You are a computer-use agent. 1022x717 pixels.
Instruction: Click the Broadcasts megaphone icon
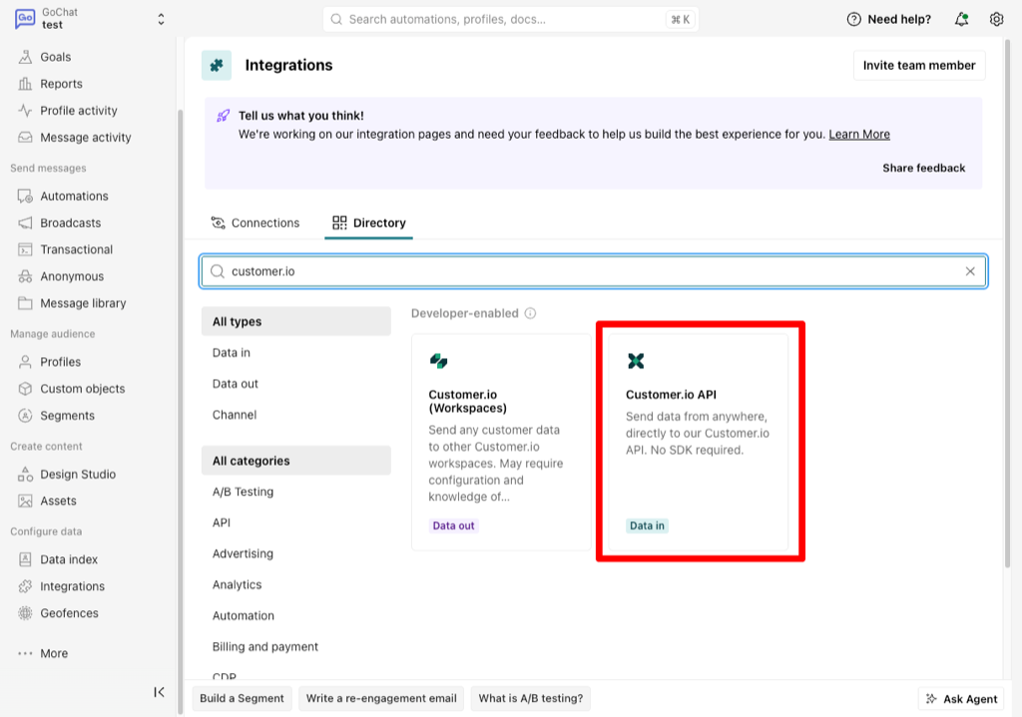coord(25,222)
